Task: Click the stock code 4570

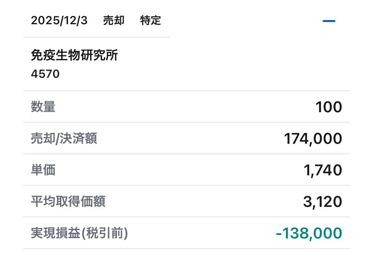Action: (45, 74)
